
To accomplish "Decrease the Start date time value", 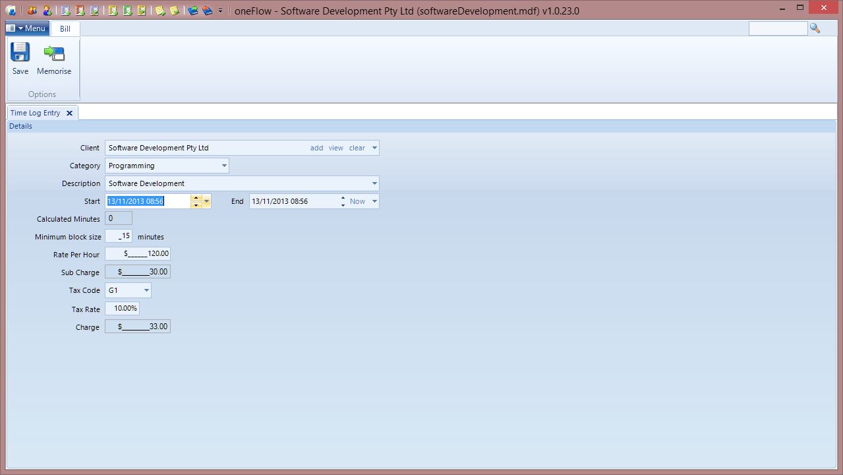I will coord(196,205).
